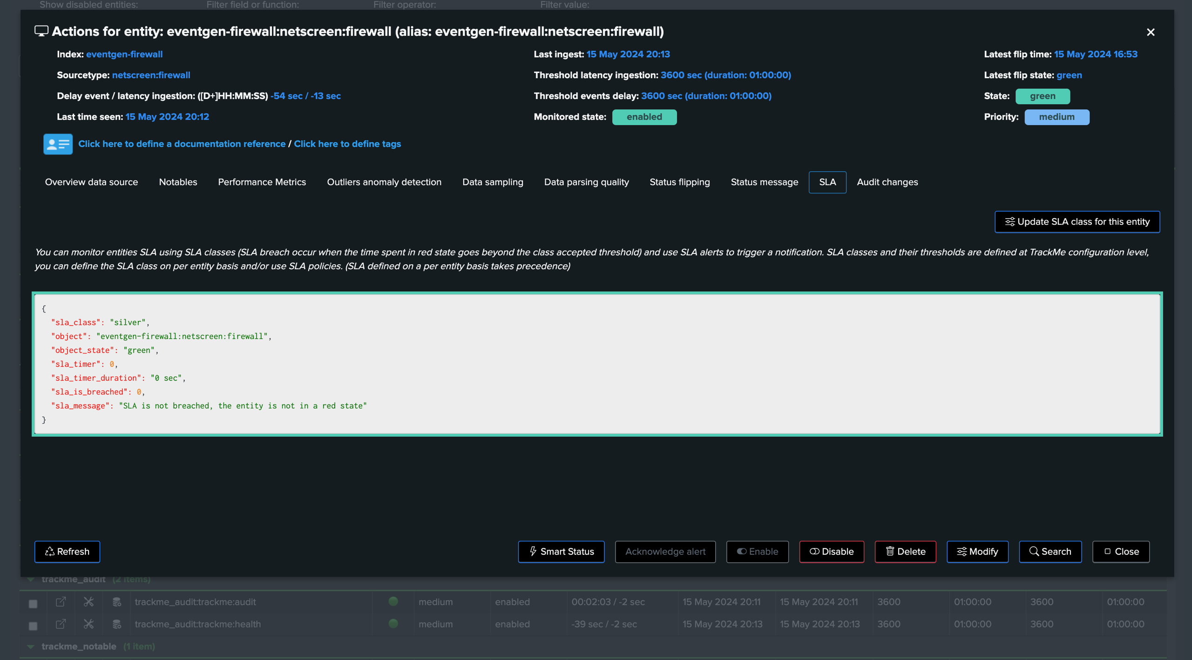The width and height of the screenshot is (1192, 660).
Task: Click green status dot of trackme:audit row
Action: (x=393, y=601)
